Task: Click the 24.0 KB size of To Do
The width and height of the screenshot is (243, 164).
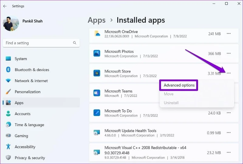Action: 214,113
